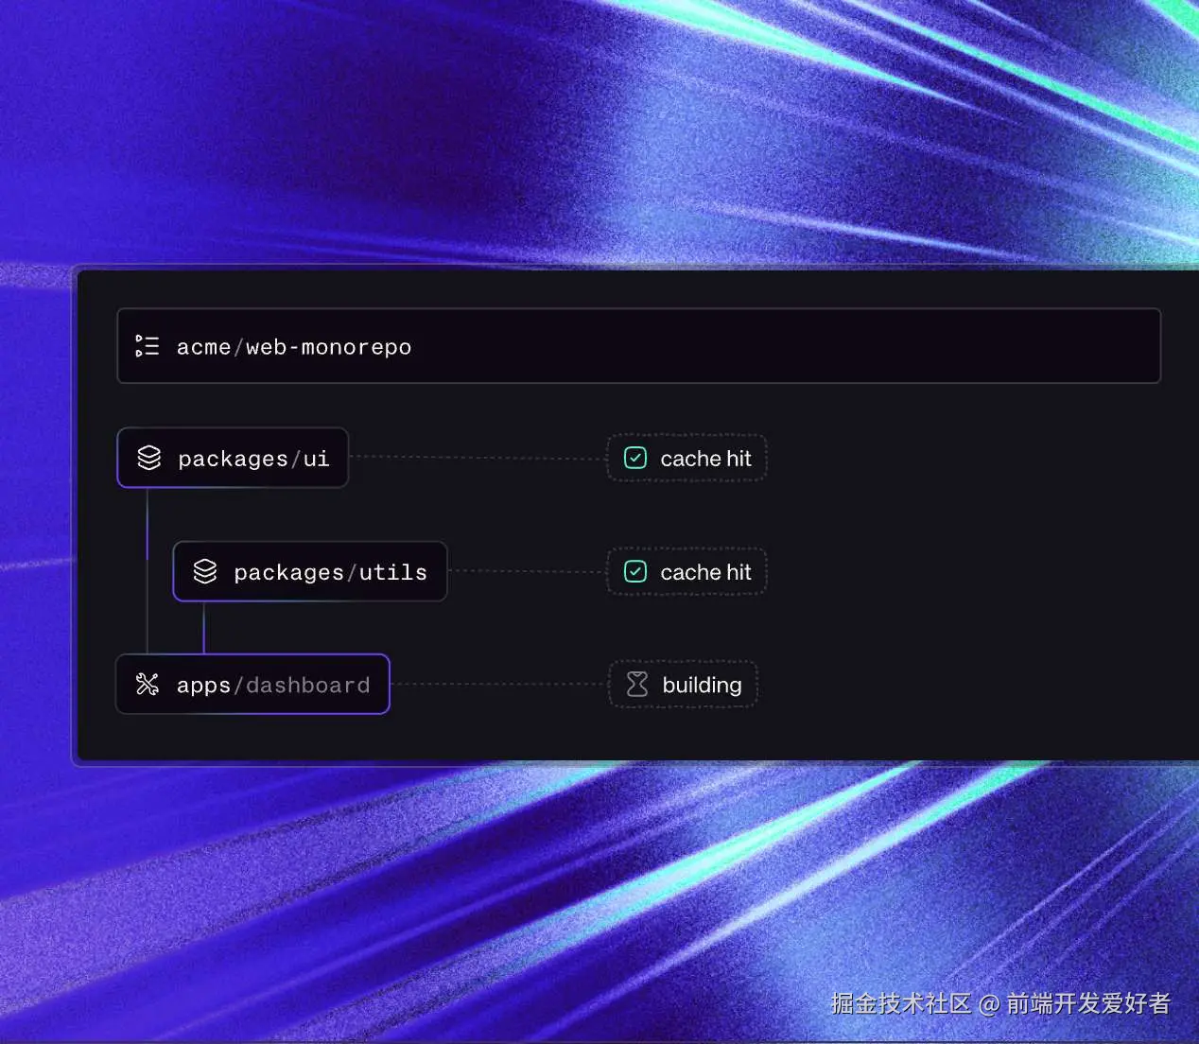Select the packages/utils node

[310, 571]
